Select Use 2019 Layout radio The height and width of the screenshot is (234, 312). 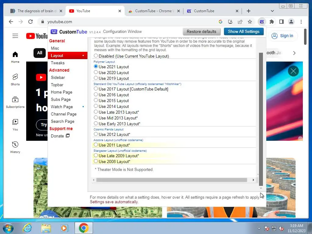coord(96,78)
